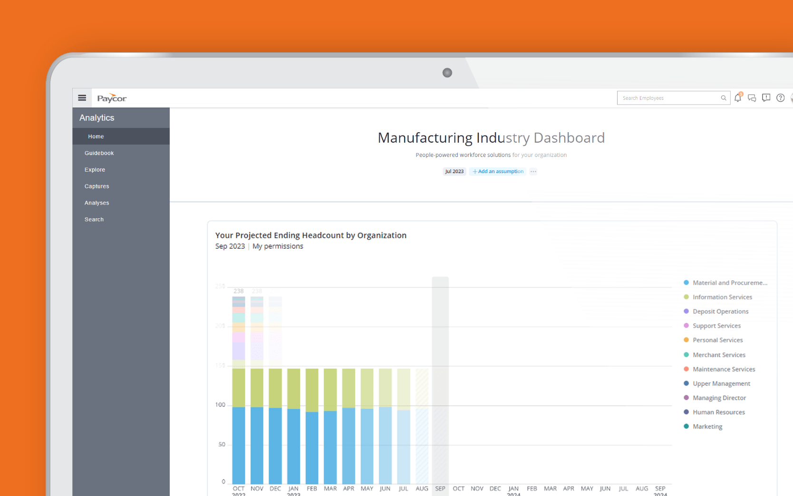Toggle Merchant Services legend item
Screen dimensions: 793x496
(x=715, y=355)
